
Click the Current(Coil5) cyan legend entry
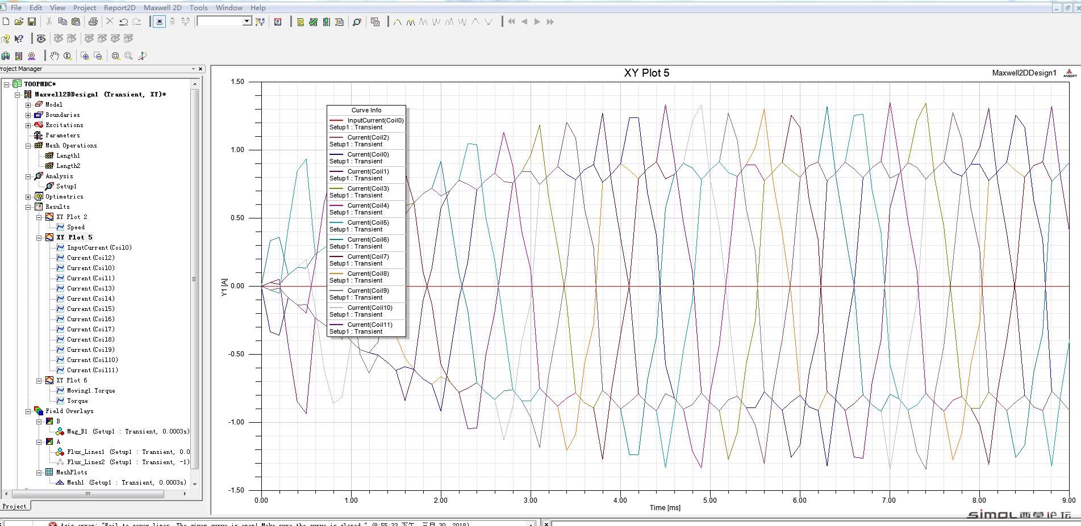tap(366, 226)
